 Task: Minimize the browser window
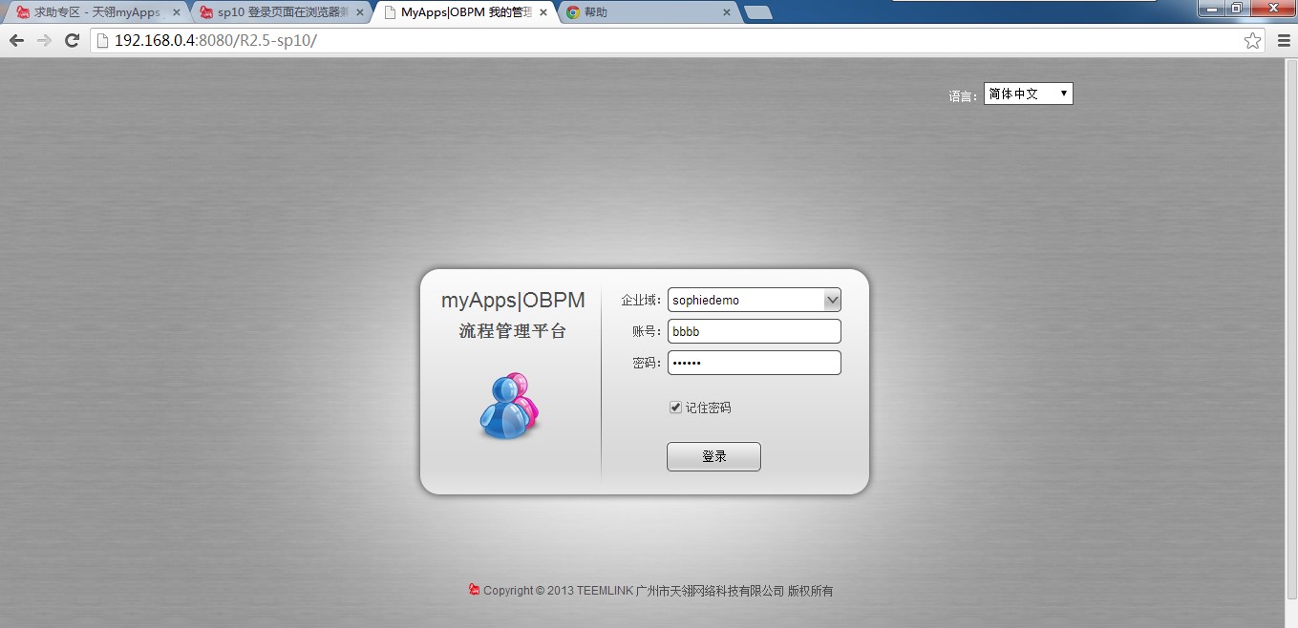tap(1212, 8)
